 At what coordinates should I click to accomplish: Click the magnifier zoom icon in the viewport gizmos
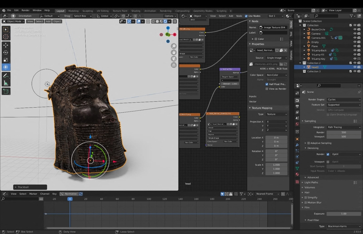coord(174,46)
